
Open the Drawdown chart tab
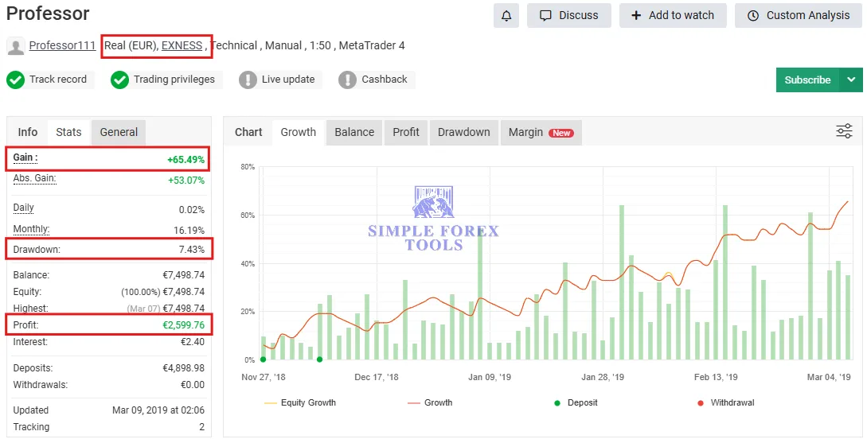coord(463,132)
